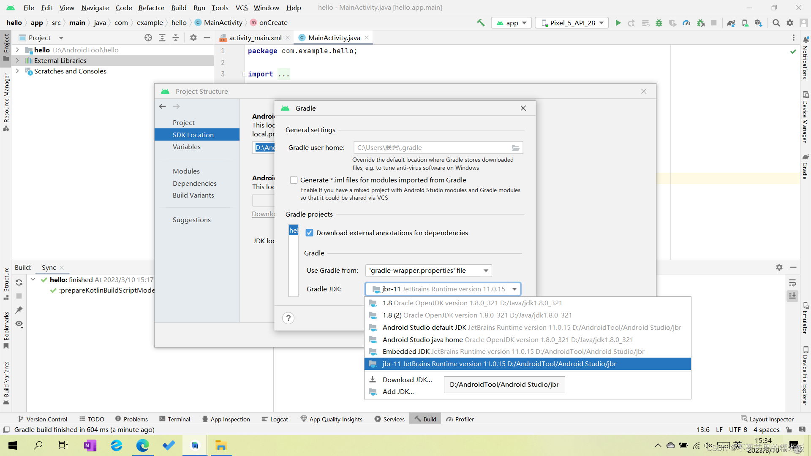Viewport: 811px width, 456px height.
Task: Click Add JDK... option
Action: coord(398,392)
